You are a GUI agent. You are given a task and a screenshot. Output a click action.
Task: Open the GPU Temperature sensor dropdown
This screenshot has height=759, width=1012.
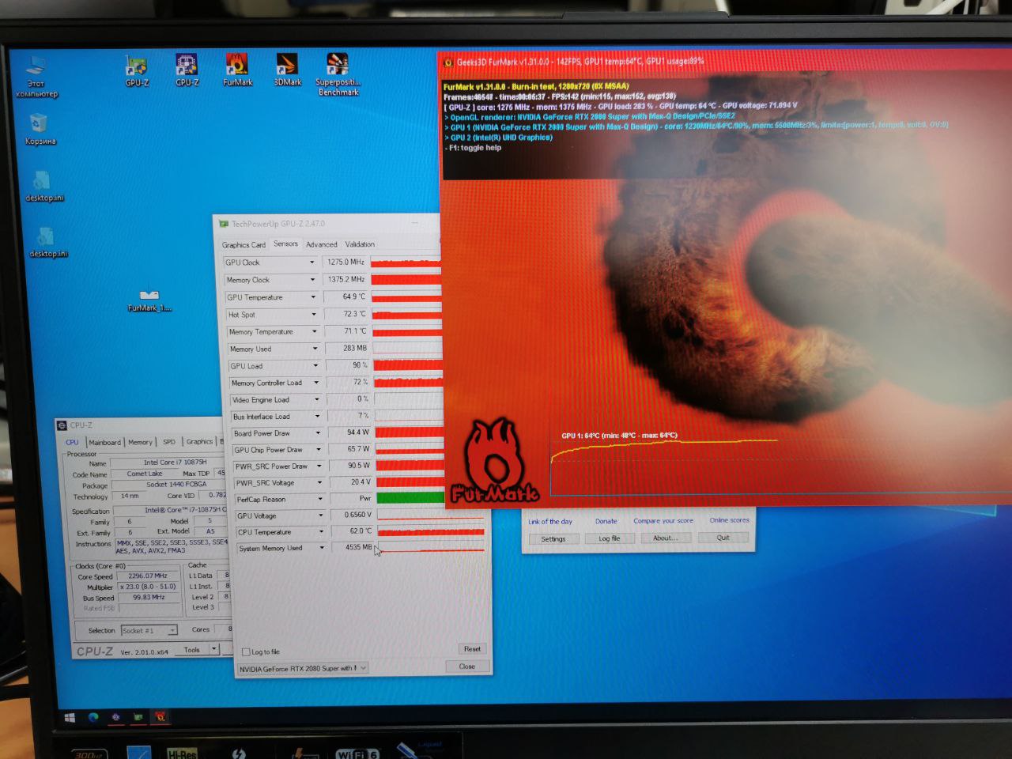point(314,297)
